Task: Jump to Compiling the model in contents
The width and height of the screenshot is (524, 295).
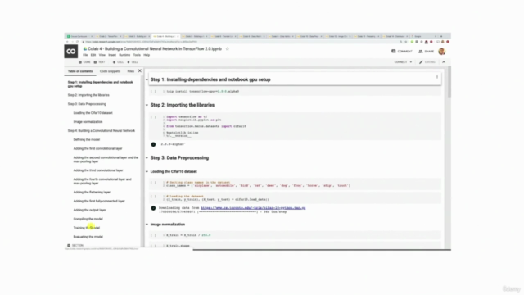Action: pyautogui.click(x=88, y=219)
